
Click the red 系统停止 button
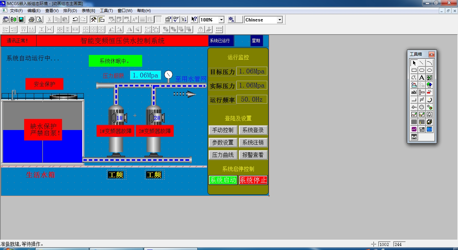point(253,180)
